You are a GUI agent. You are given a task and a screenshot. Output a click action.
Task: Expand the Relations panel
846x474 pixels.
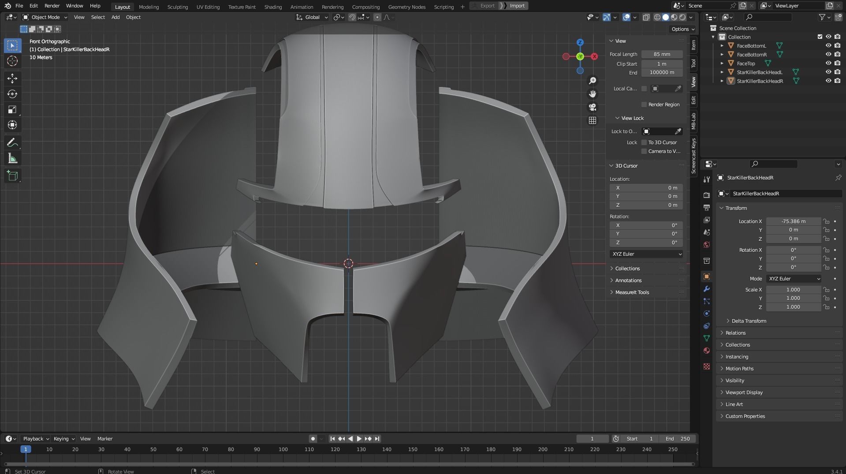pos(735,333)
